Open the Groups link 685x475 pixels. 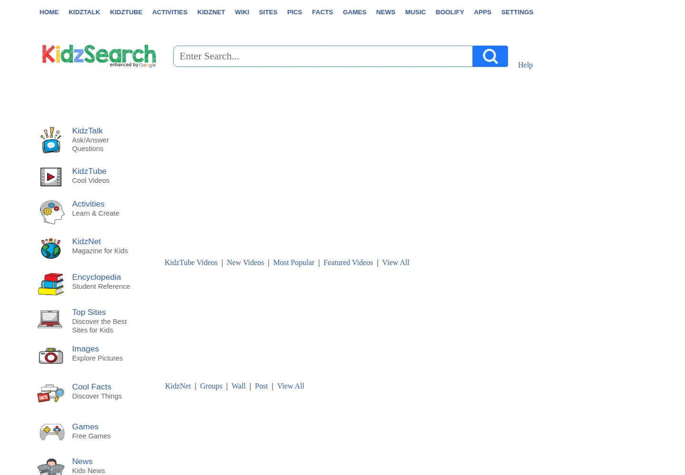tap(211, 386)
